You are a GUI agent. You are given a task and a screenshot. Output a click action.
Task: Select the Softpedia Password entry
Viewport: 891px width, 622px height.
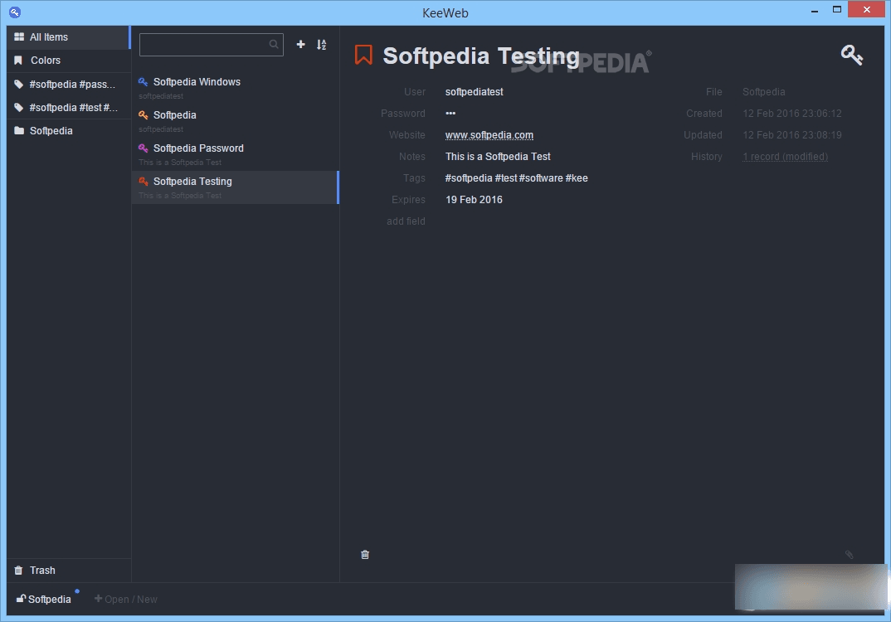(x=236, y=154)
